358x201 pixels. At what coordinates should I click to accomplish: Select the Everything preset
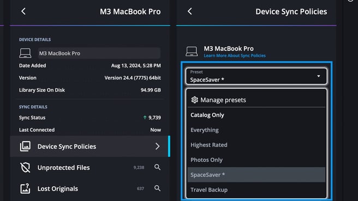pos(256,130)
